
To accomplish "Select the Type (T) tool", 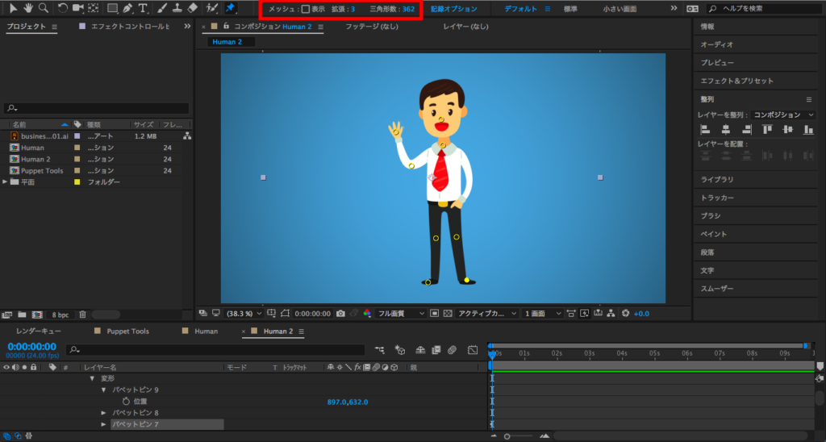I will click(143, 8).
